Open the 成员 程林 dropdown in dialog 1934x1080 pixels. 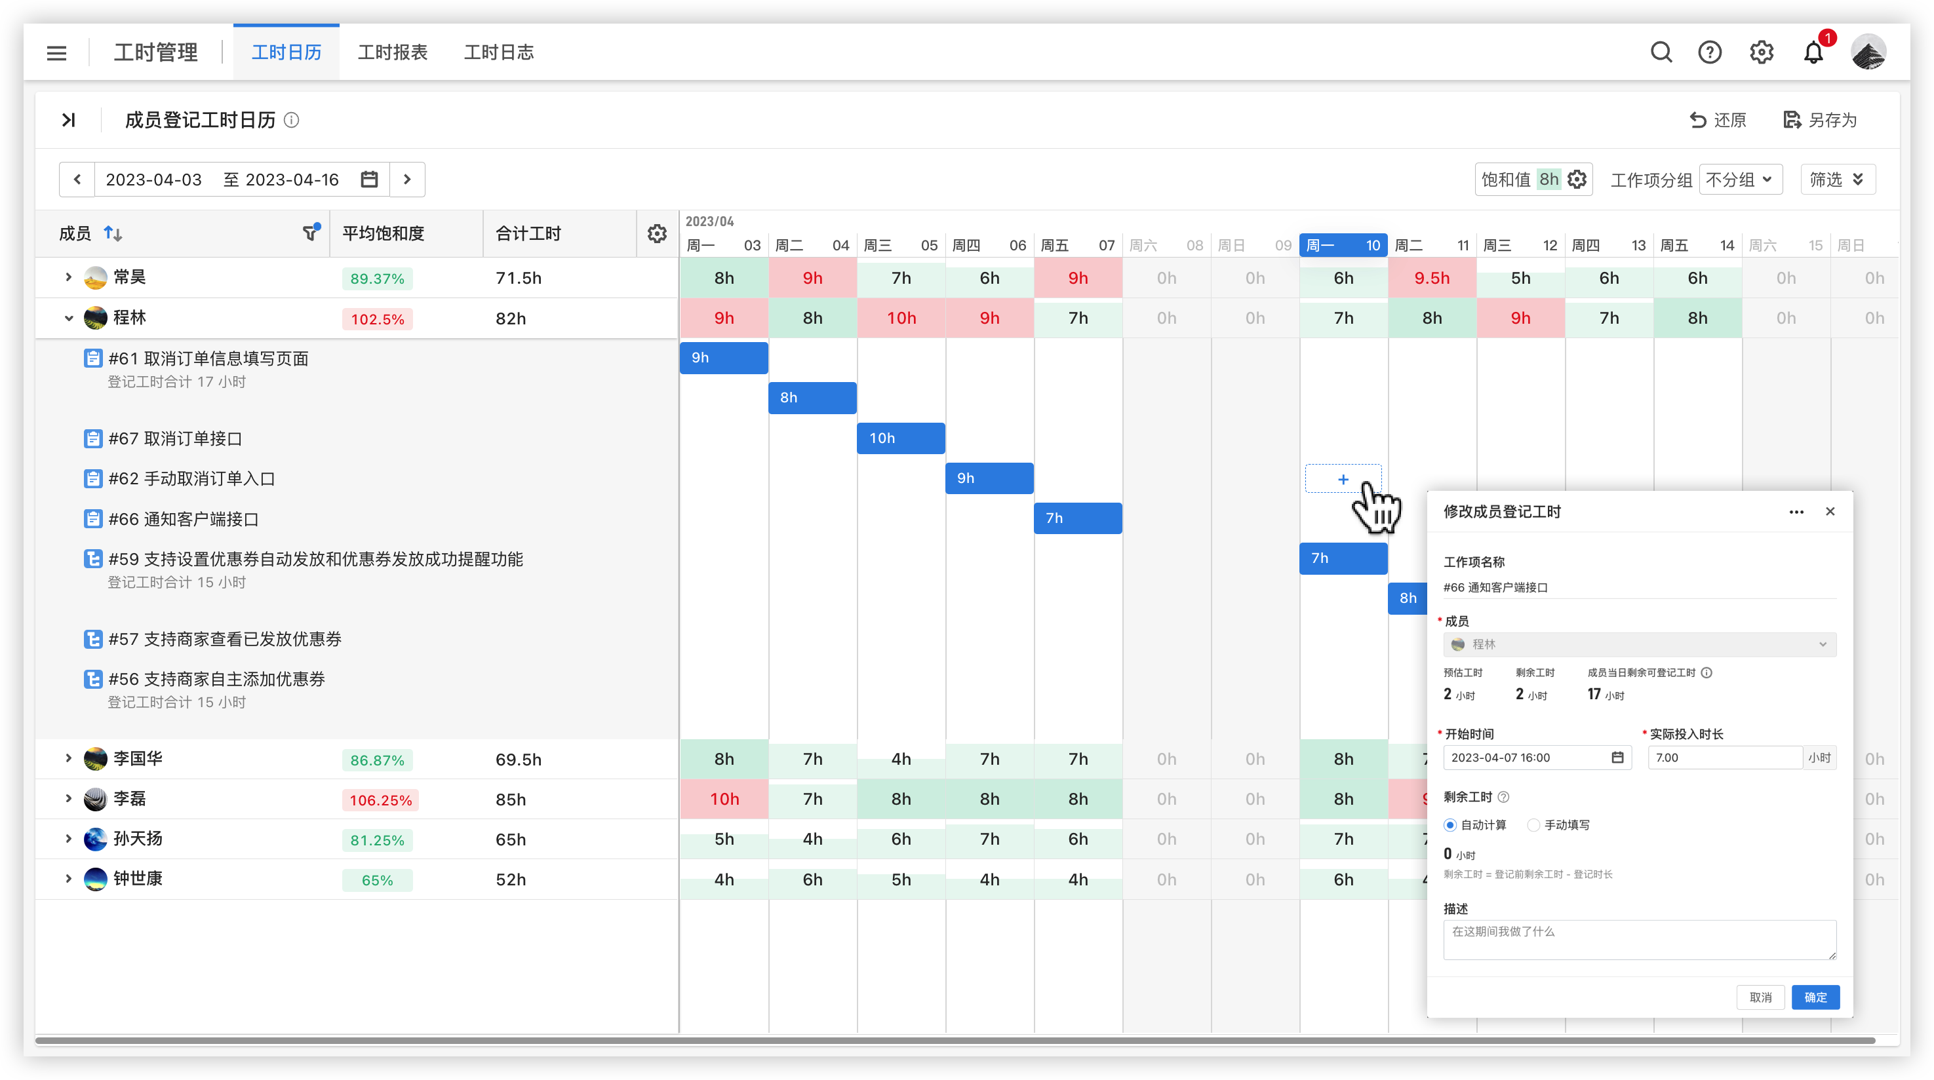tap(1640, 644)
